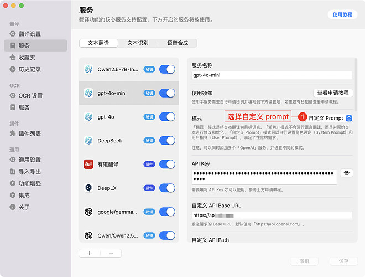Toggle the google/gemma... service switch

[167, 212]
